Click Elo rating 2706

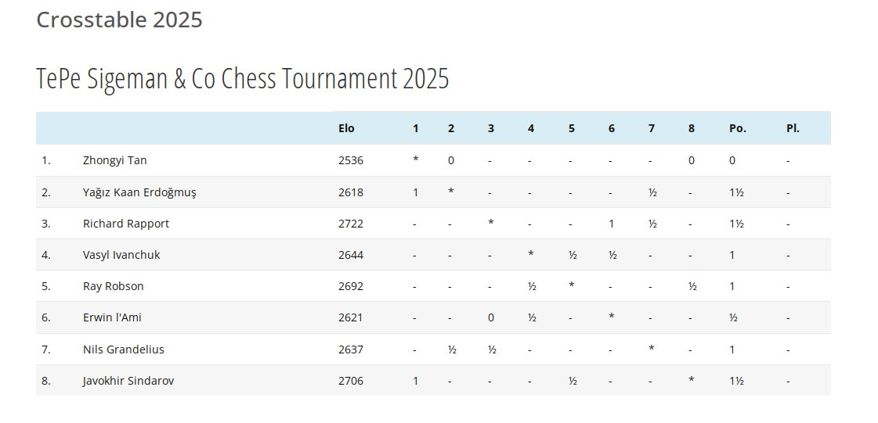click(351, 381)
